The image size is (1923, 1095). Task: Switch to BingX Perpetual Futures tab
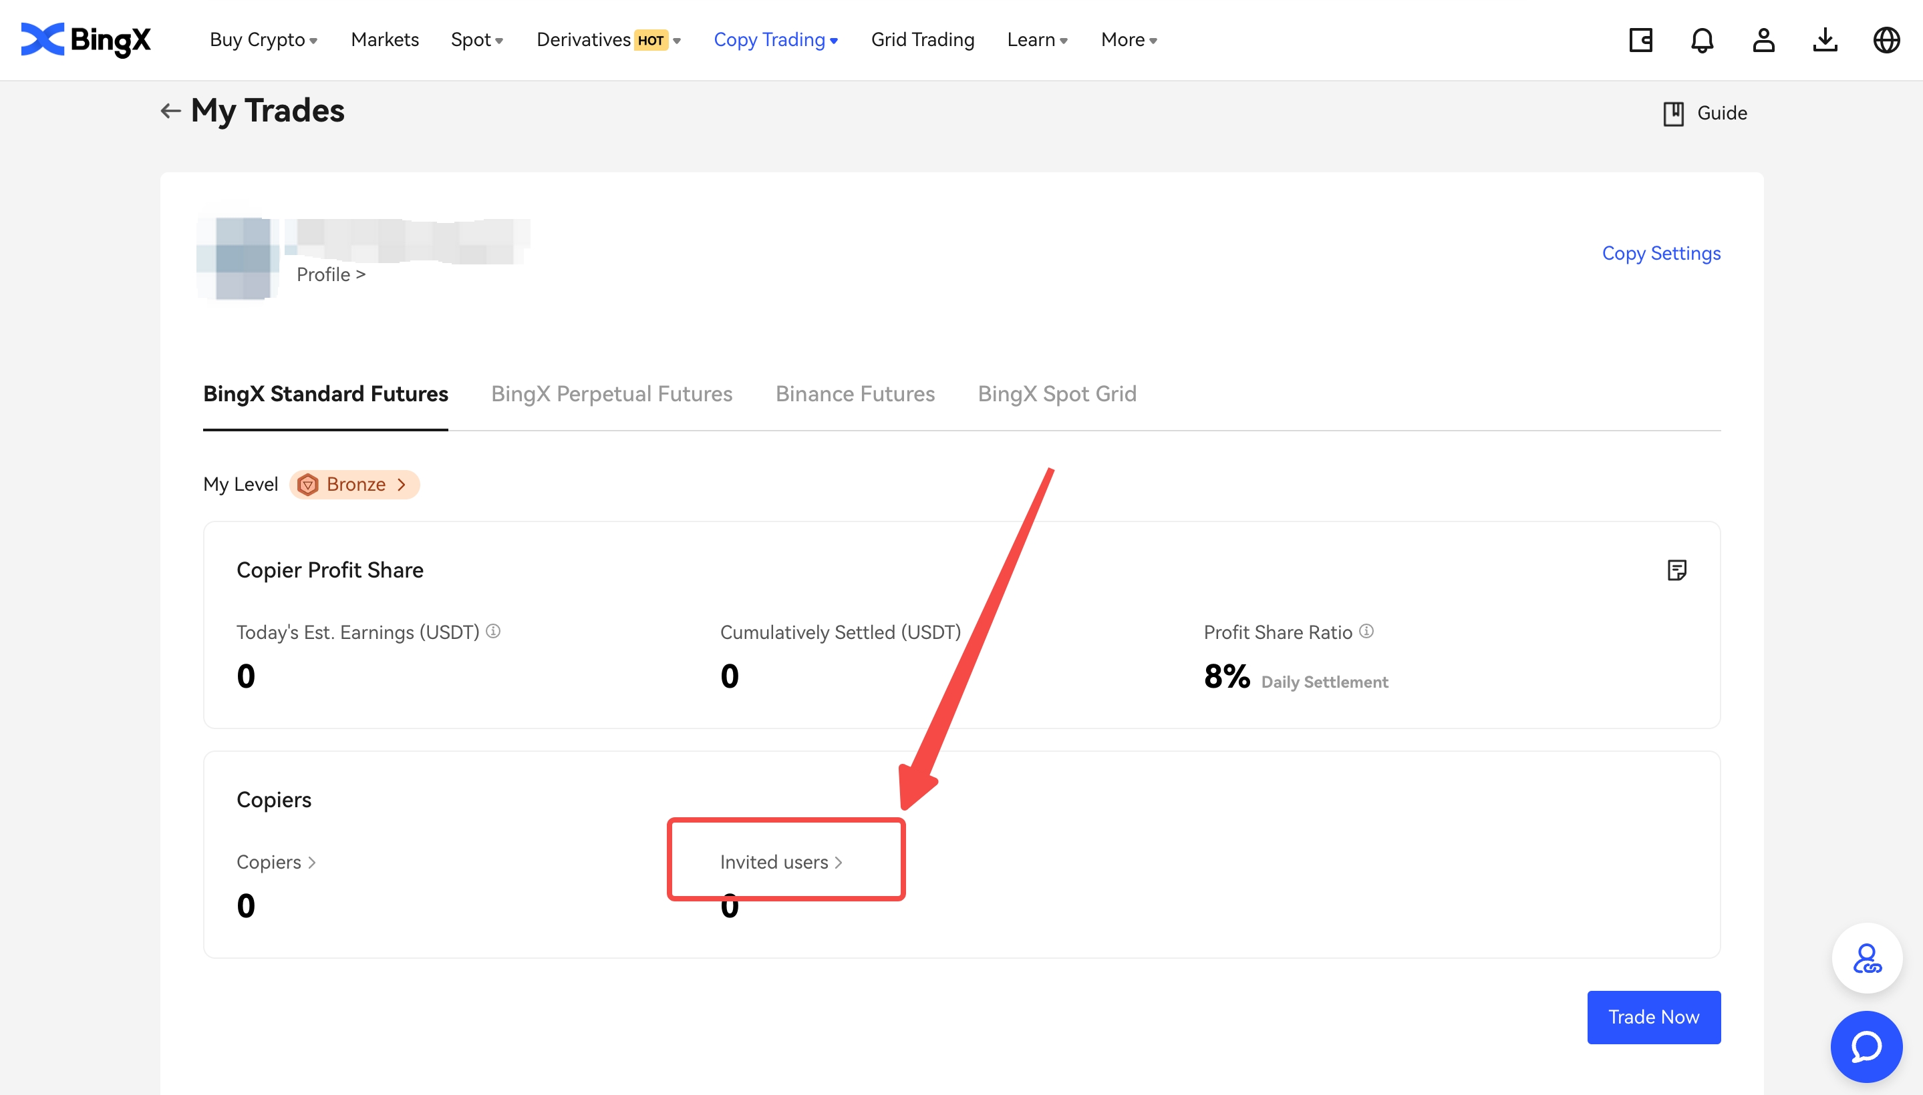pos(611,394)
